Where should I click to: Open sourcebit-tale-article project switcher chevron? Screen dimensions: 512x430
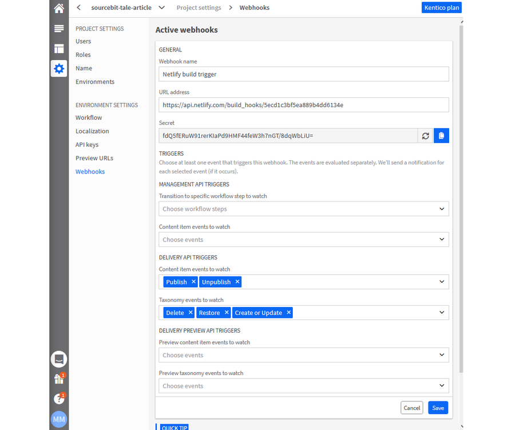(x=162, y=7)
